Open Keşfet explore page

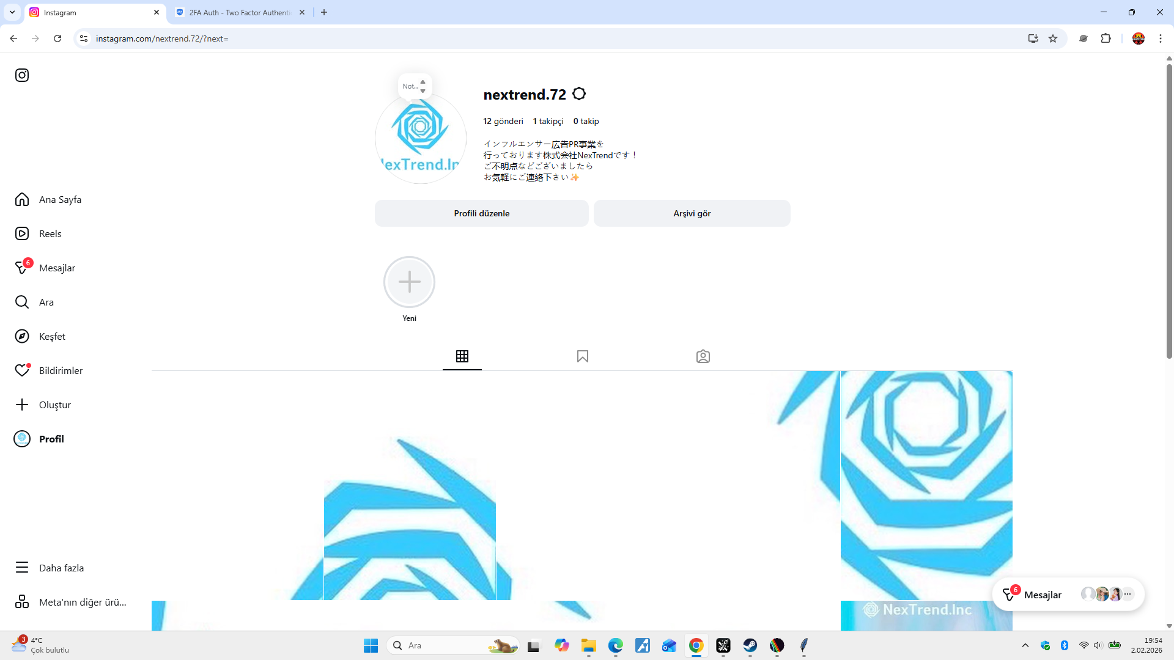point(40,336)
